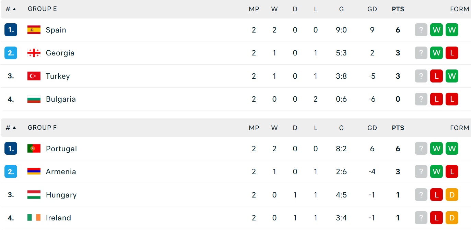Viewport: 471px width, 230px height.
Task: Click Turkey's green W form badge
Action: (x=452, y=76)
